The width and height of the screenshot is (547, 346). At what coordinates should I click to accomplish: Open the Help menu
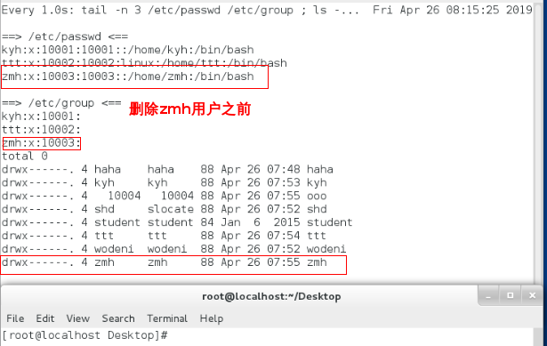(212, 318)
